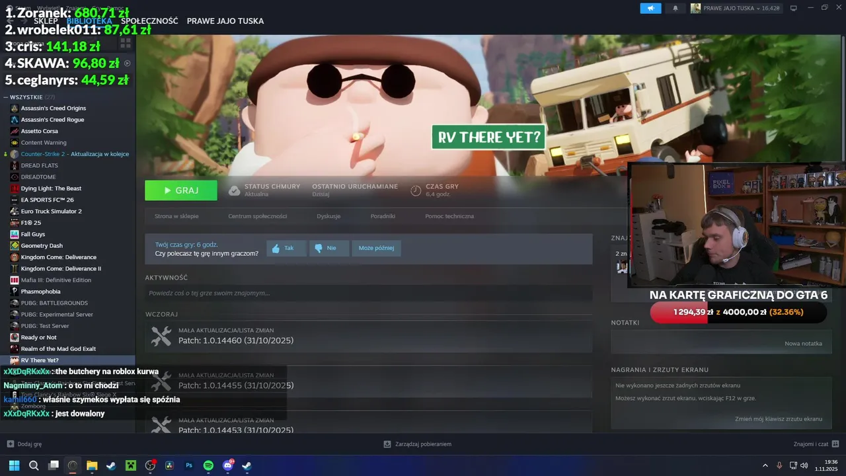The width and height of the screenshot is (846, 476).
Task: Switch to Big Picture mode monitor icon
Action: (x=794, y=9)
